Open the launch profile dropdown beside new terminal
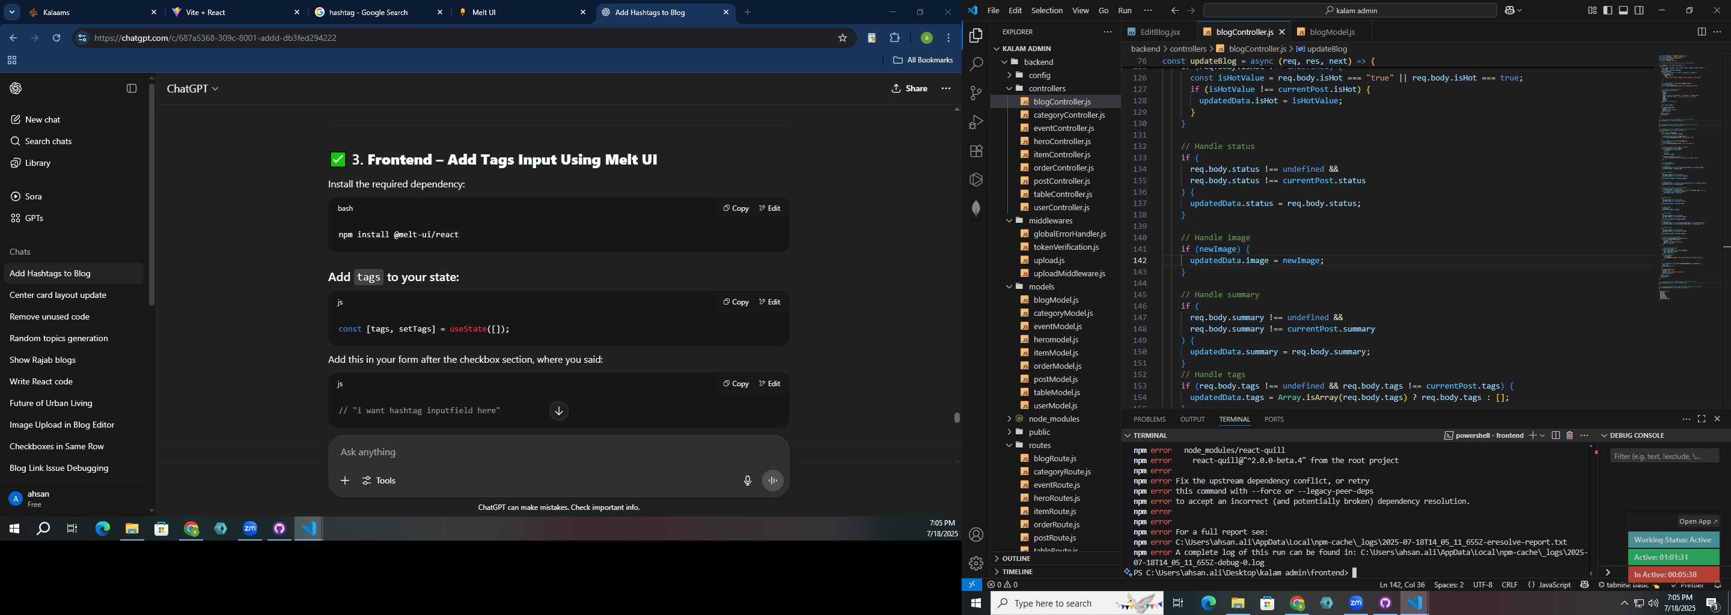Screen dimensions: 1731x615 [x=1542, y=435]
